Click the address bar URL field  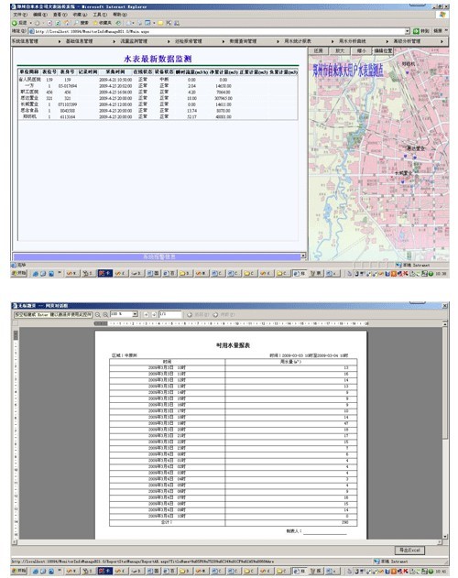pyautogui.click(x=220, y=32)
